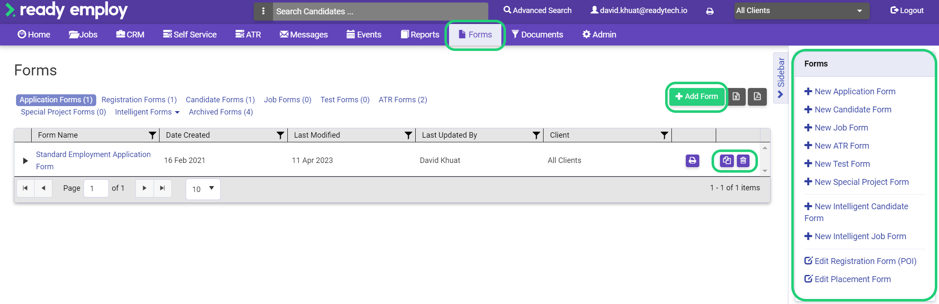This screenshot has height=304, width=939.
Task: Click Edit Placement Form link
Action: click(847, 279)
